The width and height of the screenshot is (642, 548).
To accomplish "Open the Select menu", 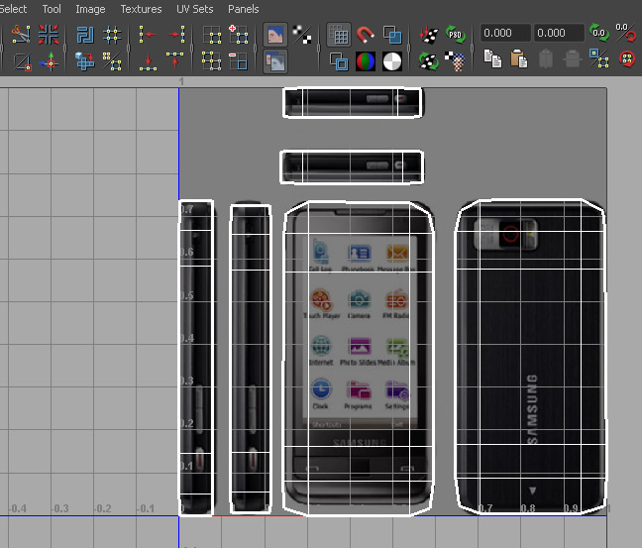I will pos(12,9).
